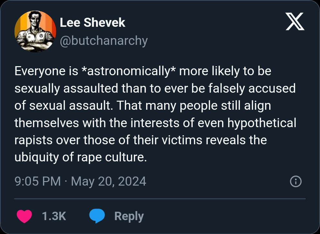Open the @butchanarchy handle

[104, 40]
